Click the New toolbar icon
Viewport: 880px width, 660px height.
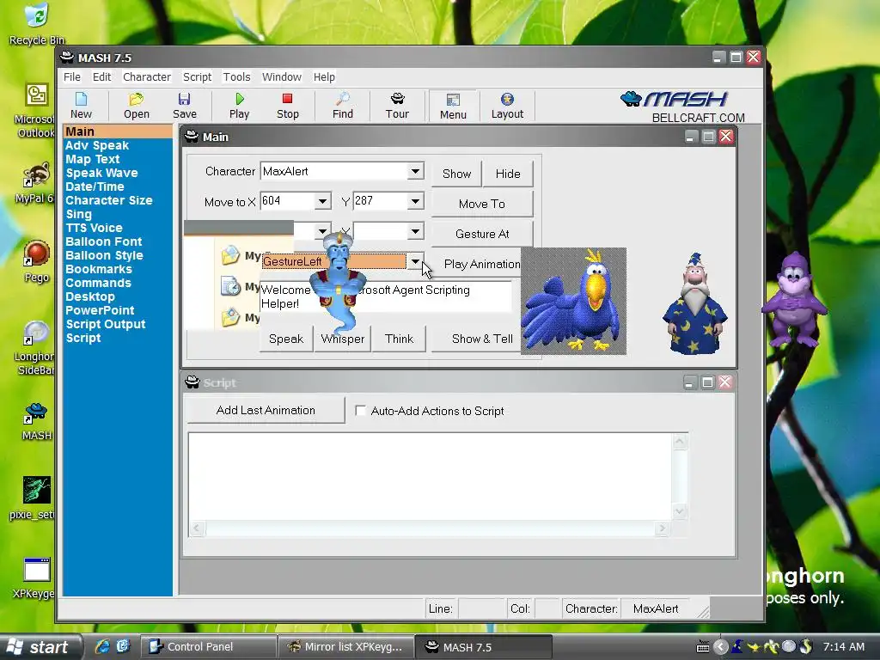pos(81,106)
